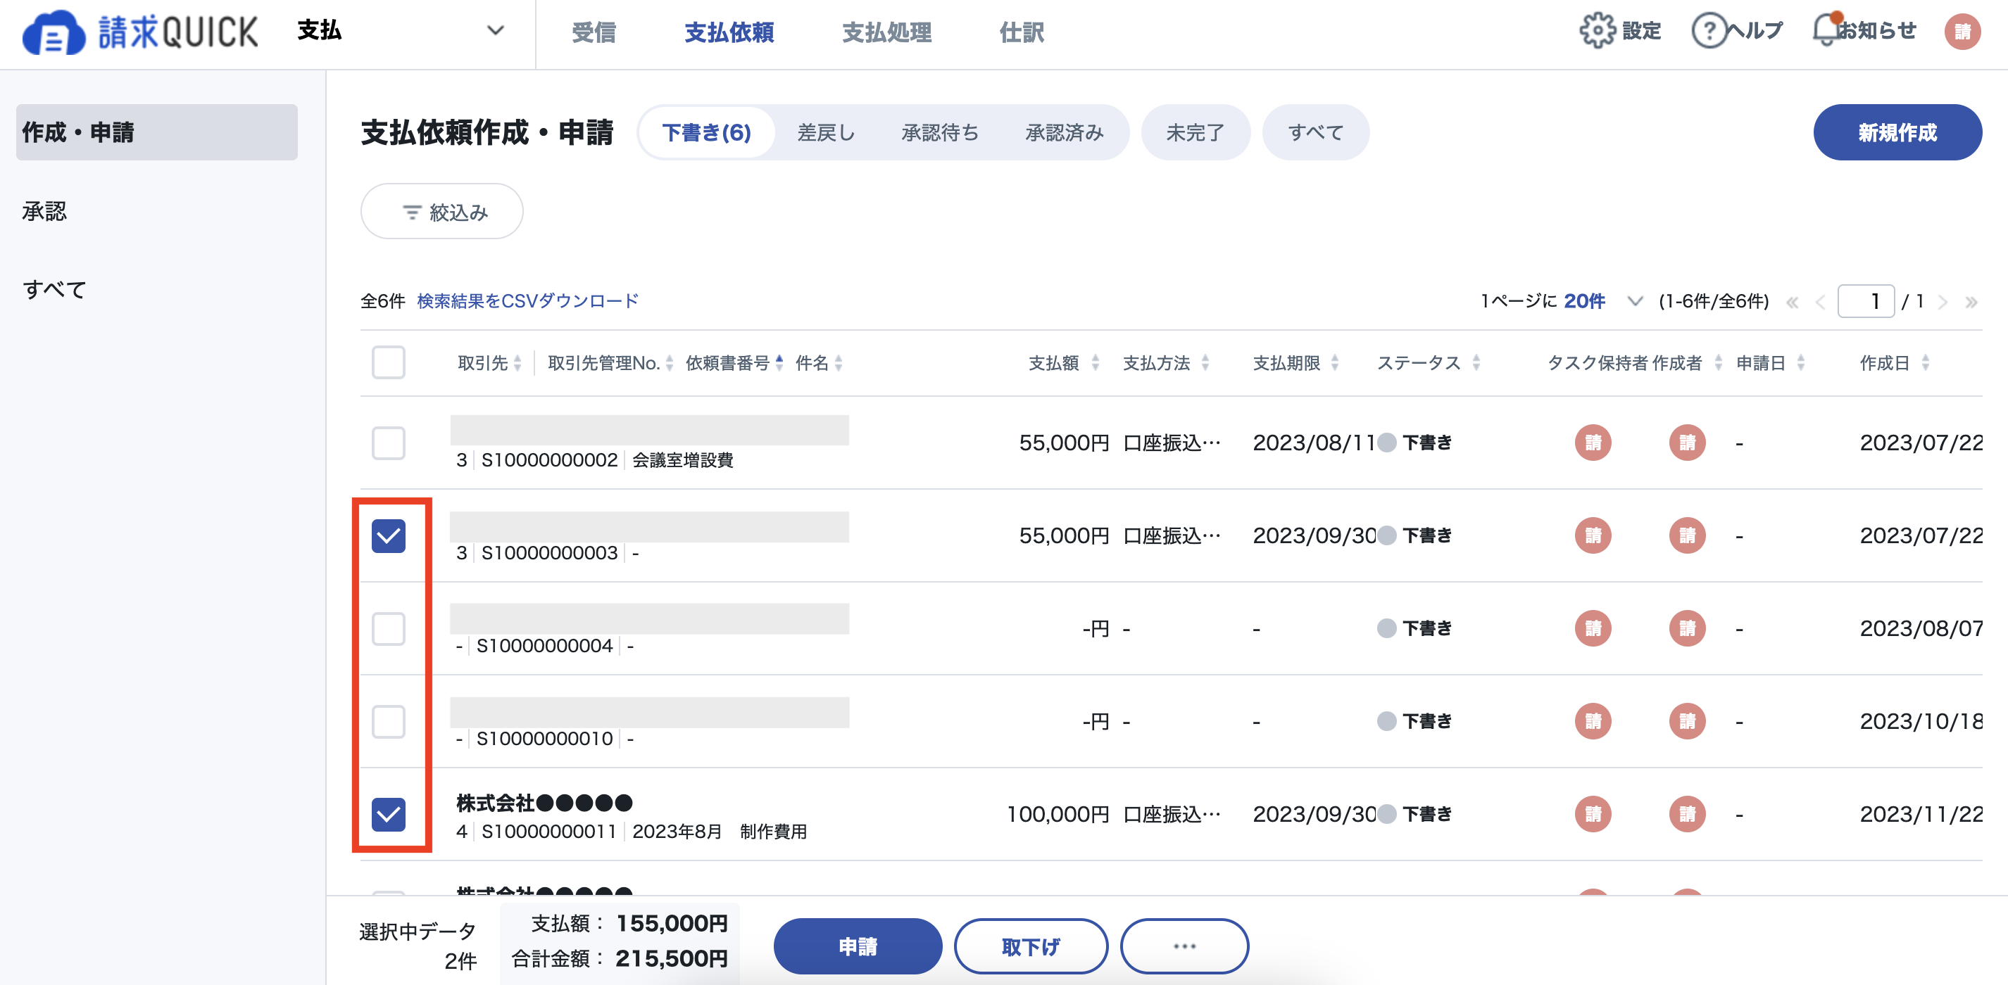Screen dimensions: 2008x985
Task: Open help via the question mark icon
Action: point(1709,31)
